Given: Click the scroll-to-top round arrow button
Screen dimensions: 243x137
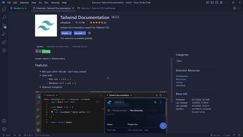Looking at the screenshot, I should (163, 126).
